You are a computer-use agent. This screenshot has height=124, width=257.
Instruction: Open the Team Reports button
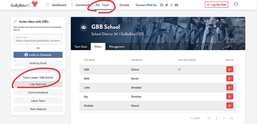pos(38,109)
